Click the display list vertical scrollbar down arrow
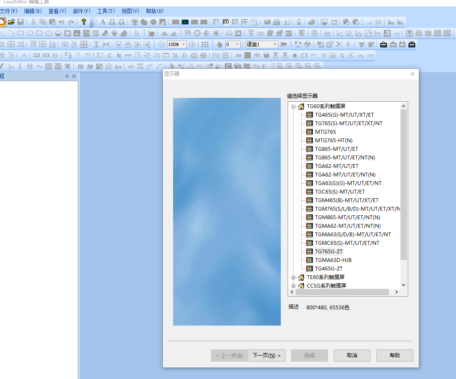 [403, 285]
